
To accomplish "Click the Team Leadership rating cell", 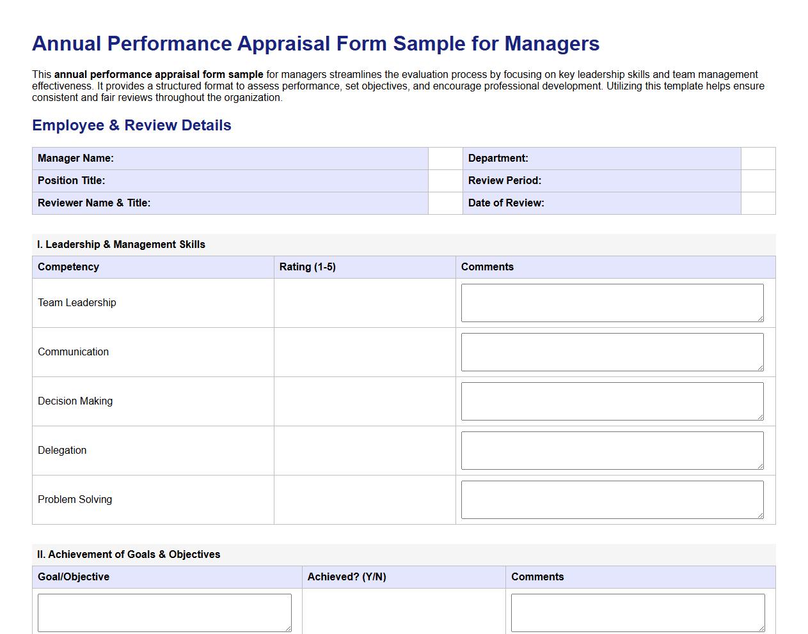I will (365, 302).
